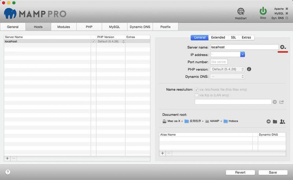The width and height of the screenshot is (293, 180).
Task: Click Dynamic DNS column header in alias table
Action: pos(272,135)
